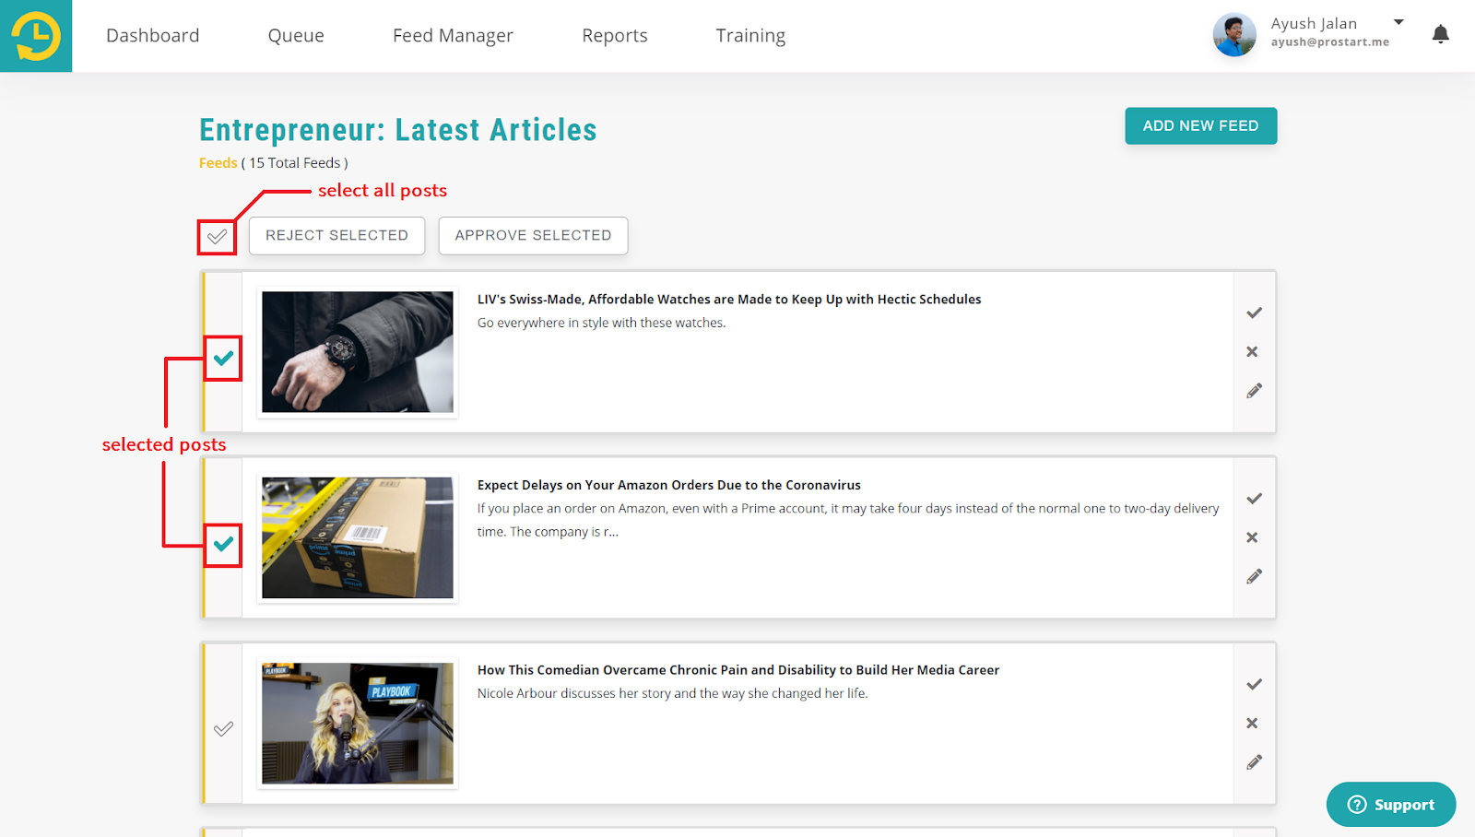
Task: Go to the Queue page
Action: click(296, 36)
